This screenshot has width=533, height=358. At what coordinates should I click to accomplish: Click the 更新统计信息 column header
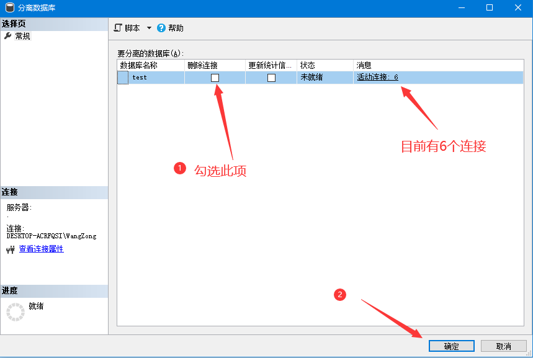(x=271, y=65)
